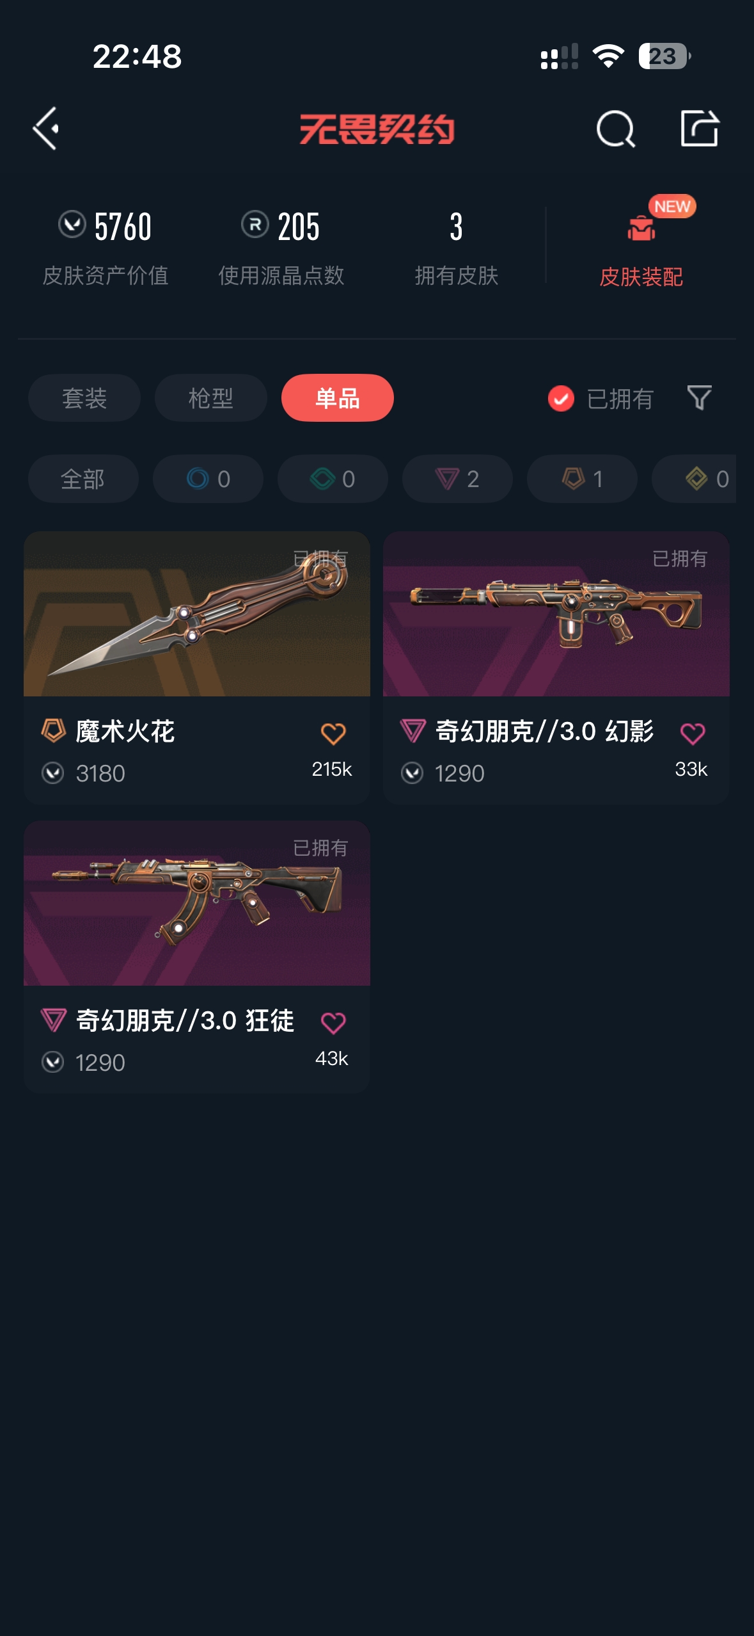This screenshot has width=754, height=1636.
Task: Switch to the 枪型 tab
Action: 211,398
